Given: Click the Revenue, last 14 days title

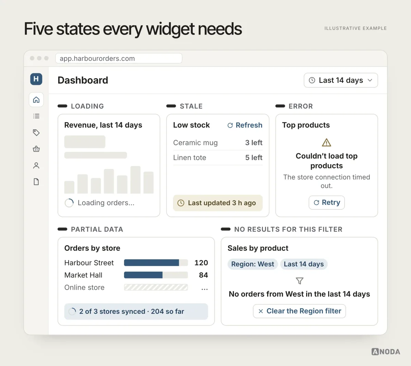Looking at the screenshot, I should (103, 125).
